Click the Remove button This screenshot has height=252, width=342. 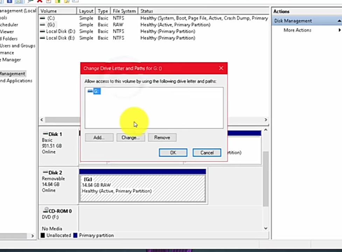162,138
